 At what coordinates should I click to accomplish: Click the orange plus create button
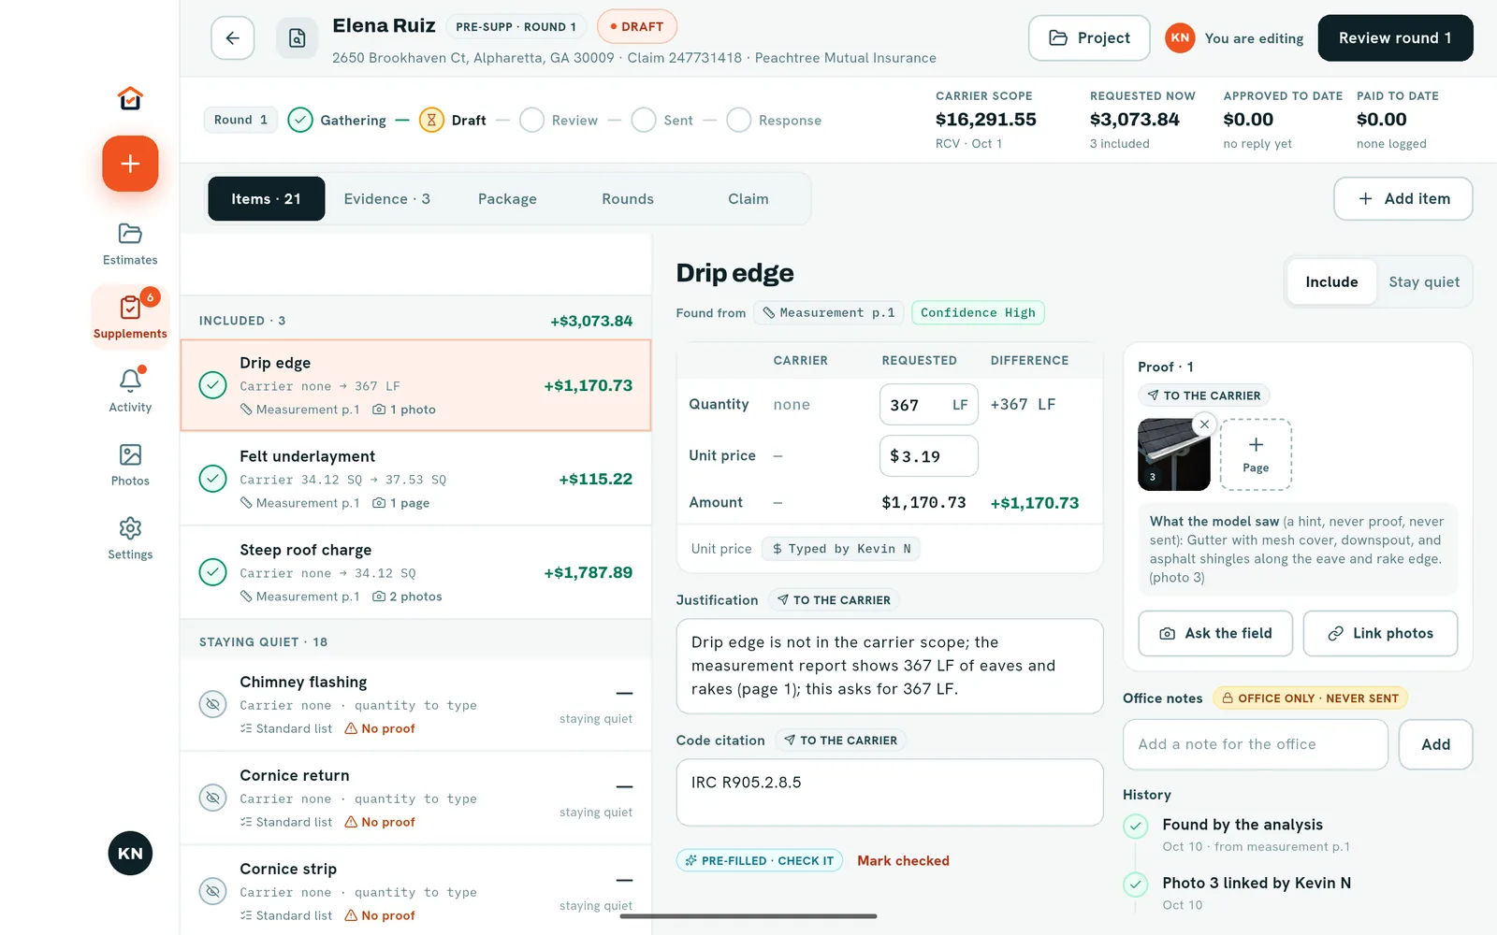pos(130,164)
